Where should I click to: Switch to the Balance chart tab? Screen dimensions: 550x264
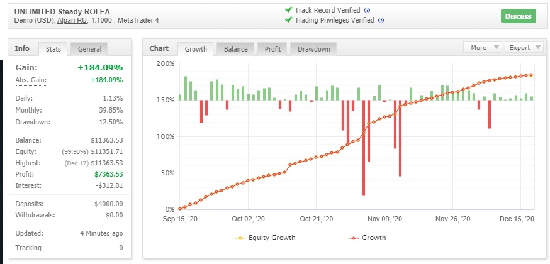click(x=236, y=49)
